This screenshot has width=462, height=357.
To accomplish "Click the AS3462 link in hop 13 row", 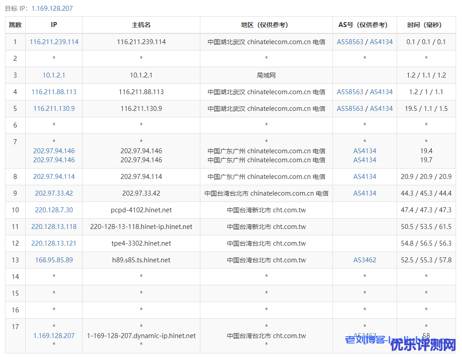I will tap(365, 260).
